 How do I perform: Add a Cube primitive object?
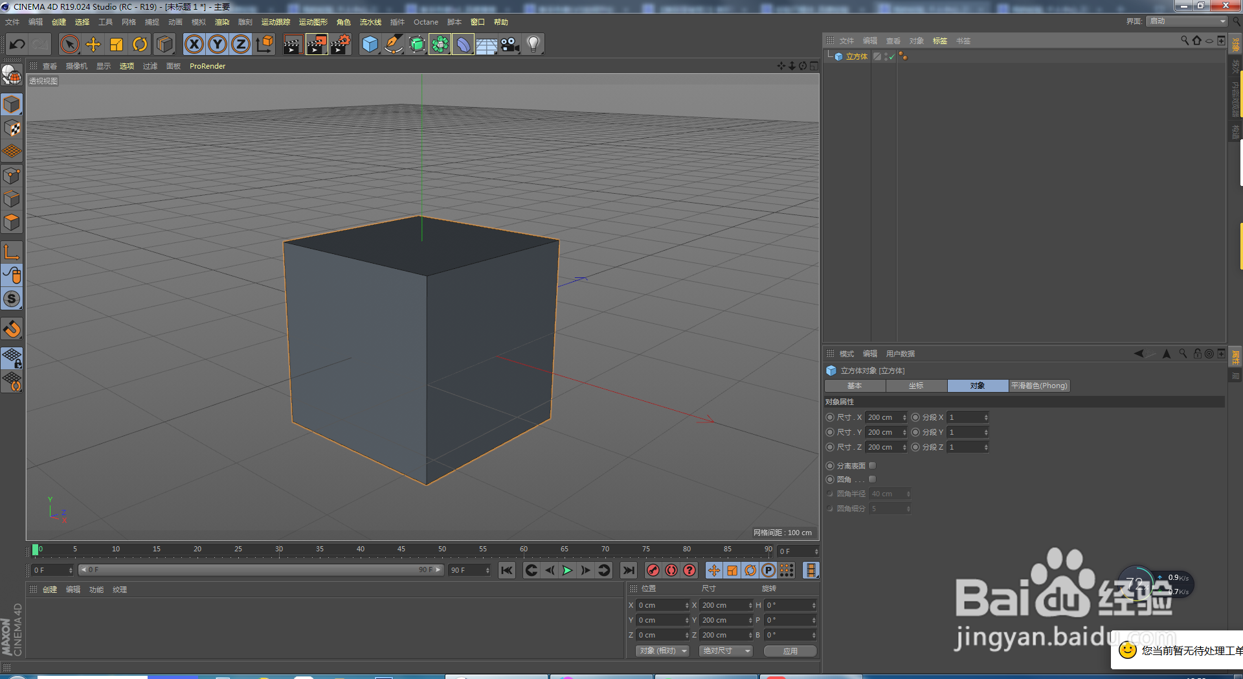click(370, 44)
